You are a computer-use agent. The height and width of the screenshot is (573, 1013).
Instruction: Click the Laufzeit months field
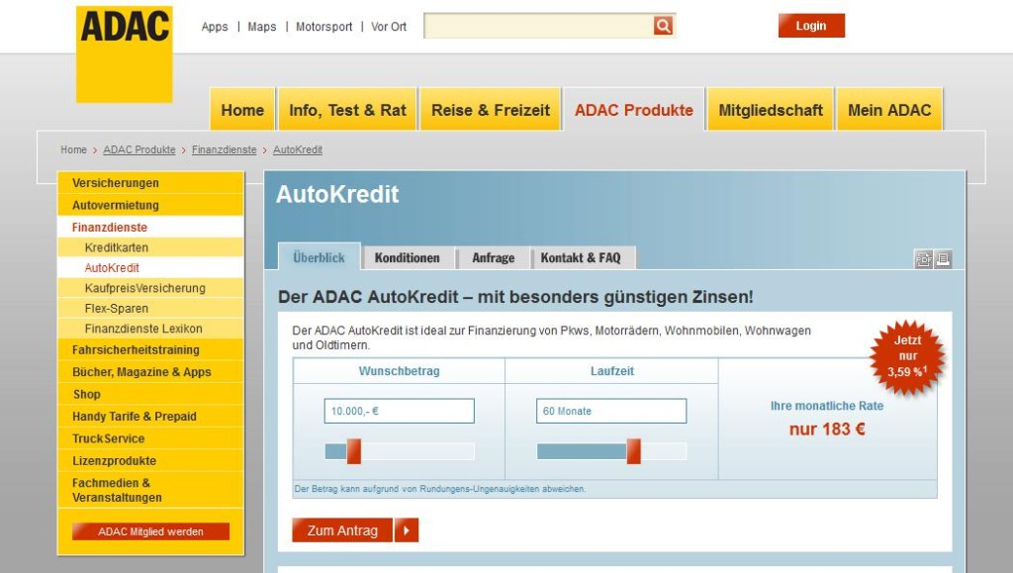611,411
